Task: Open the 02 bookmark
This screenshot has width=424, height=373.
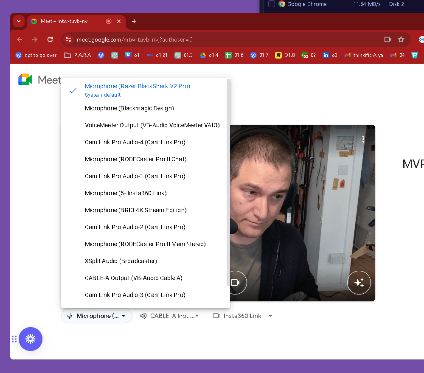Action: (309, 56)
